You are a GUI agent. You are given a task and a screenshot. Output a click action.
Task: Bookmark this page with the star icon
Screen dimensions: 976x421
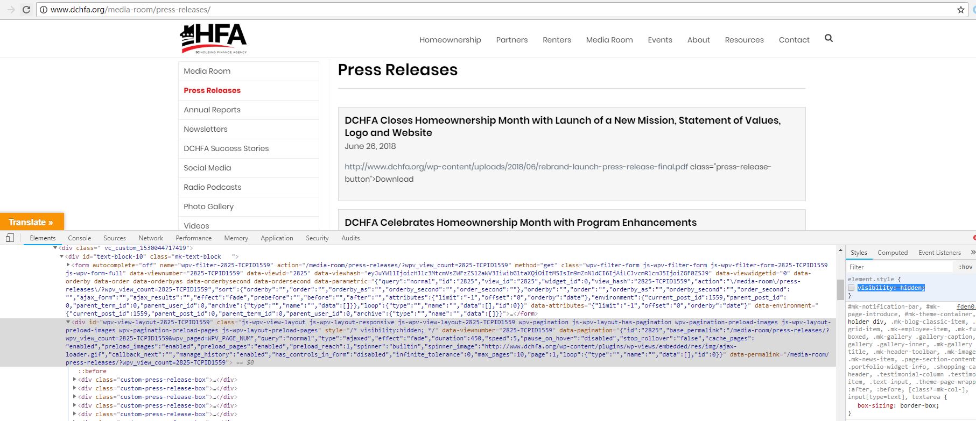pyautogui.click(x=960, y=10)
